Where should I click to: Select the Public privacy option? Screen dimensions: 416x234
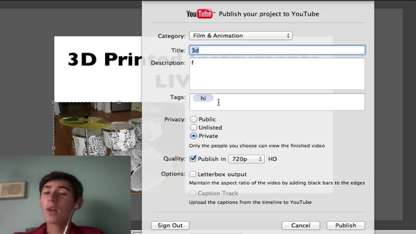point(194,119)
